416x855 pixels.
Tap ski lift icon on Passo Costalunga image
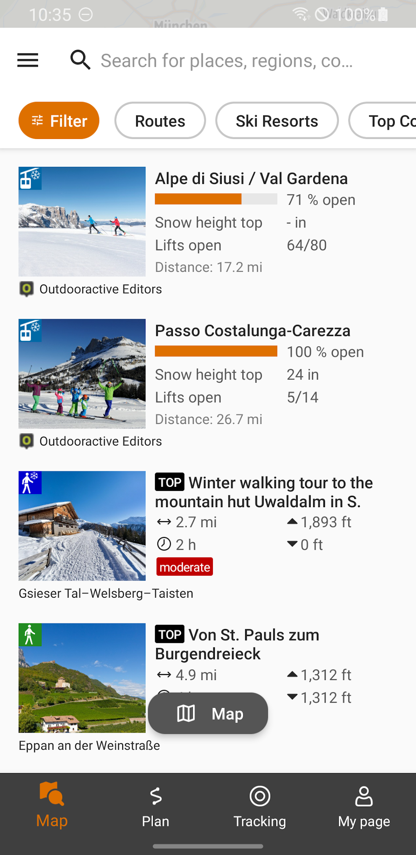pos(30,330)
